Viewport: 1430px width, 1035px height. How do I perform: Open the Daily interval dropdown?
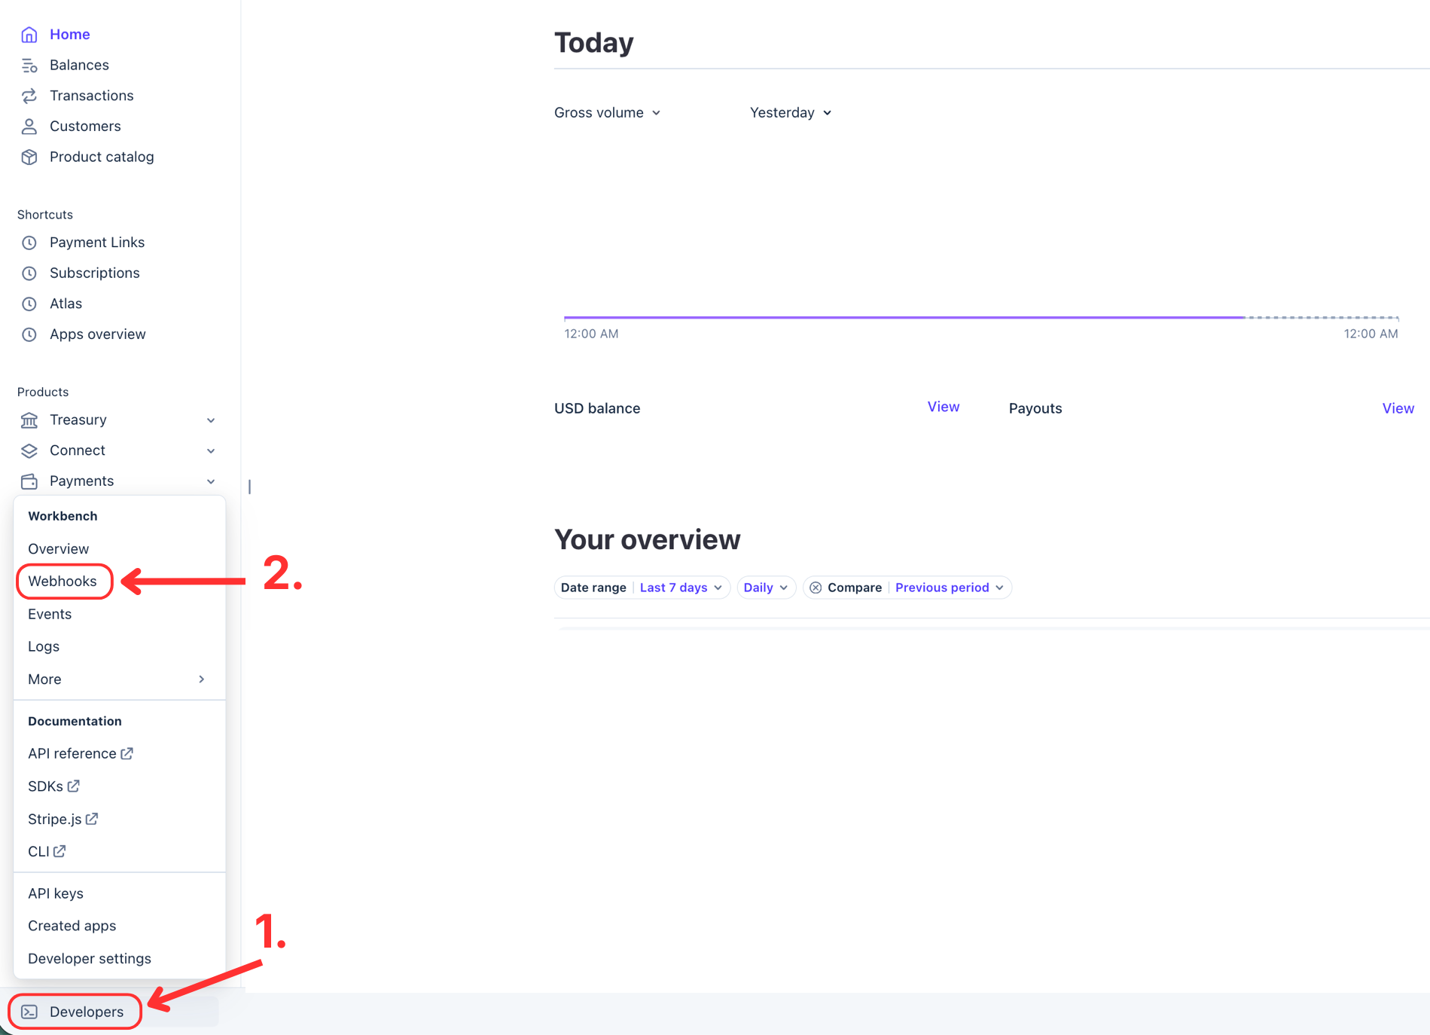coord(766,588)
